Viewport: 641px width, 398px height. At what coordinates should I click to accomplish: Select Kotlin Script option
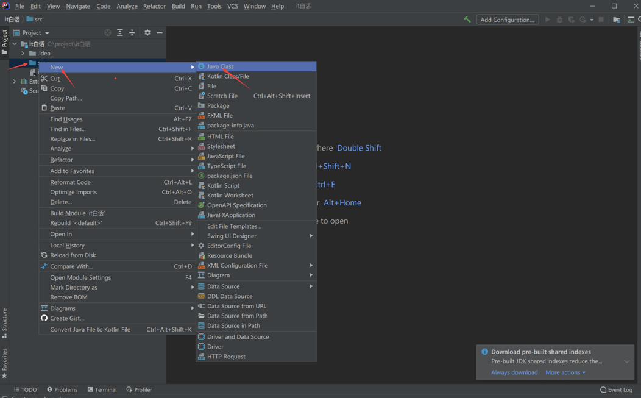(257, 185)
